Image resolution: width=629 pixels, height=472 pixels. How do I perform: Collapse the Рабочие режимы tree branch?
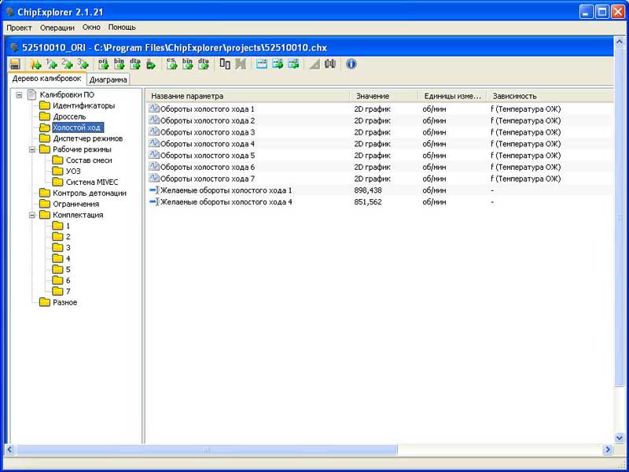(x=32, y=149)
